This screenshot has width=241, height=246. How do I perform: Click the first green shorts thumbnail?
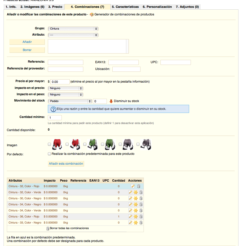pyautogui.click(x=93, y=144)
